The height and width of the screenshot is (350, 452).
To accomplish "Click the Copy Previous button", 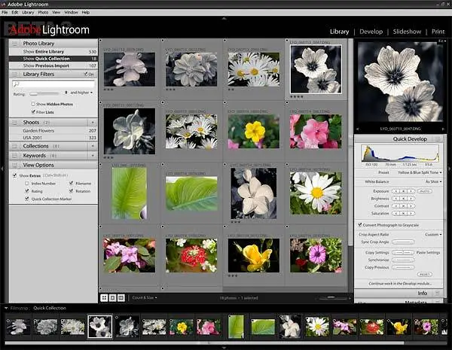I will (x=403, y=267).
